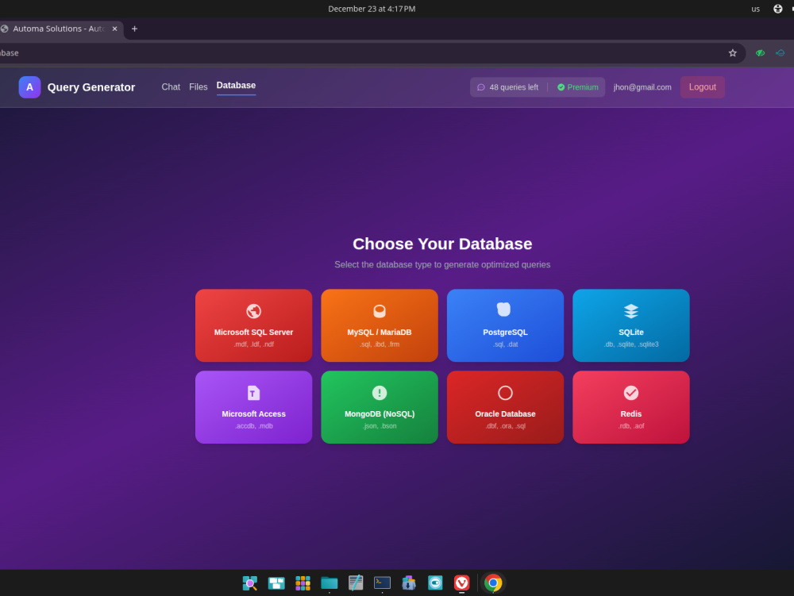Choose the PostgreSQL database card
This screenshot has height=596, width=794.
pyautogui.click(x=505, y=325)
